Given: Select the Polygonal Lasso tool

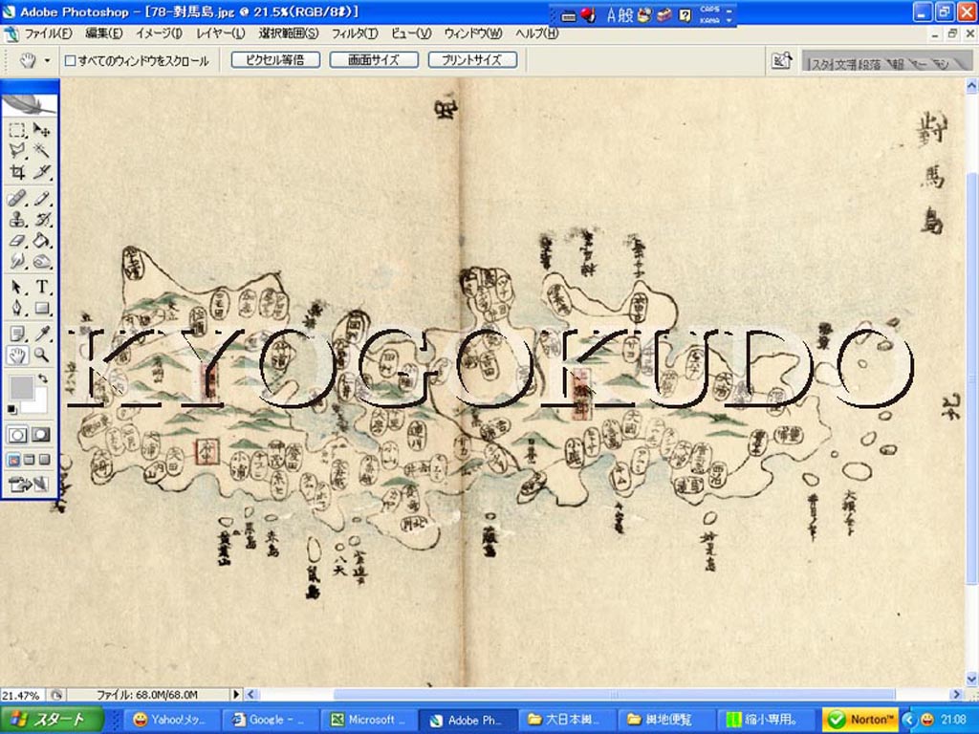Looking at the screenshot, I should (17, 150).
